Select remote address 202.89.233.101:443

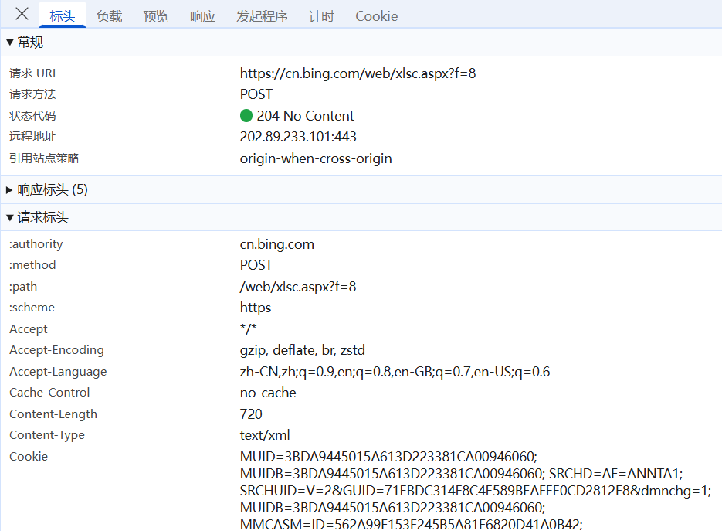point(298,137)
